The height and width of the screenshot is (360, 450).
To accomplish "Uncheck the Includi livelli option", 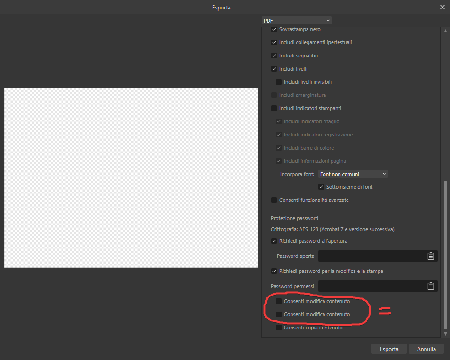I will [274, 68].
